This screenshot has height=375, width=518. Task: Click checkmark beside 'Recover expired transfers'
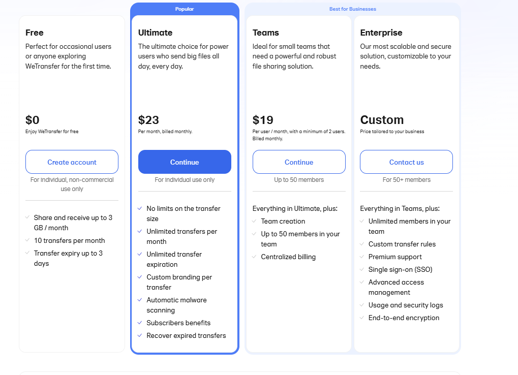pos(140,335)
